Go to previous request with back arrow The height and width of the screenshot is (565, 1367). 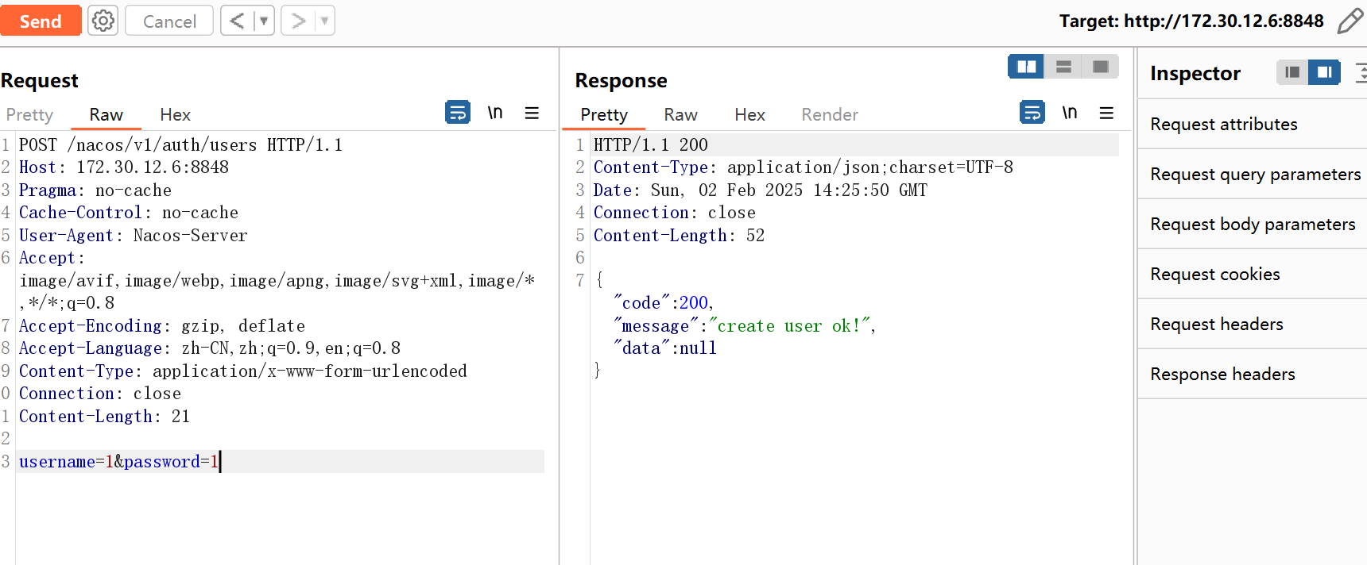(x=237, y=21)
